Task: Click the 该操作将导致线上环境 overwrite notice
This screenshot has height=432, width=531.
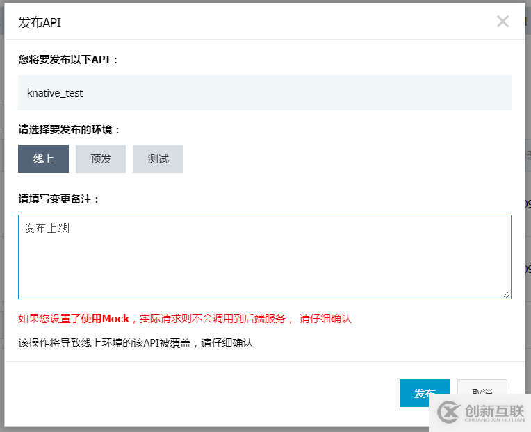Action: click(136, 343)
